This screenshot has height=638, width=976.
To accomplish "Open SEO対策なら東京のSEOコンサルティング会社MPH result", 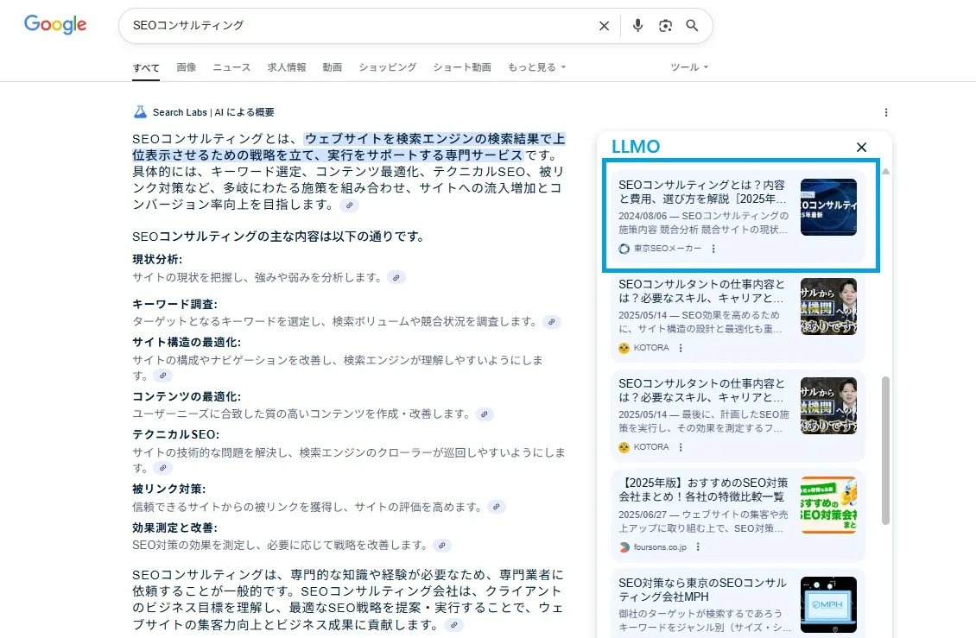I will tap(703, 590).
